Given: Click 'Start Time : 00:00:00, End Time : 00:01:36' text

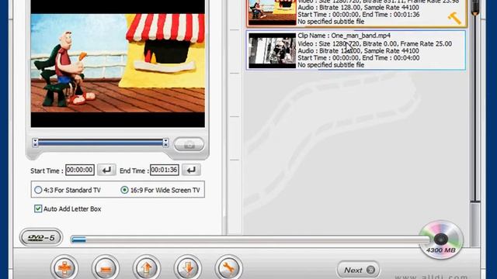Looking at the screenshot, I should tap(359, 15).
